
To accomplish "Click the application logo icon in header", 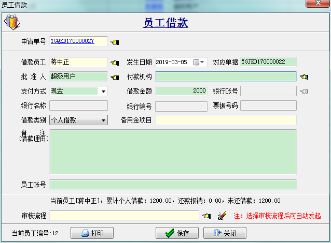I will click(x=12, y=22).
